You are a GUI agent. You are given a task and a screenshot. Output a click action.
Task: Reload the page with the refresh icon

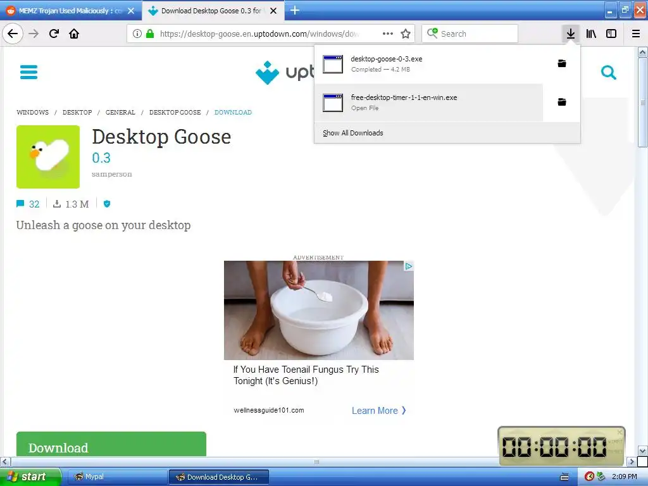coord(54,34)
